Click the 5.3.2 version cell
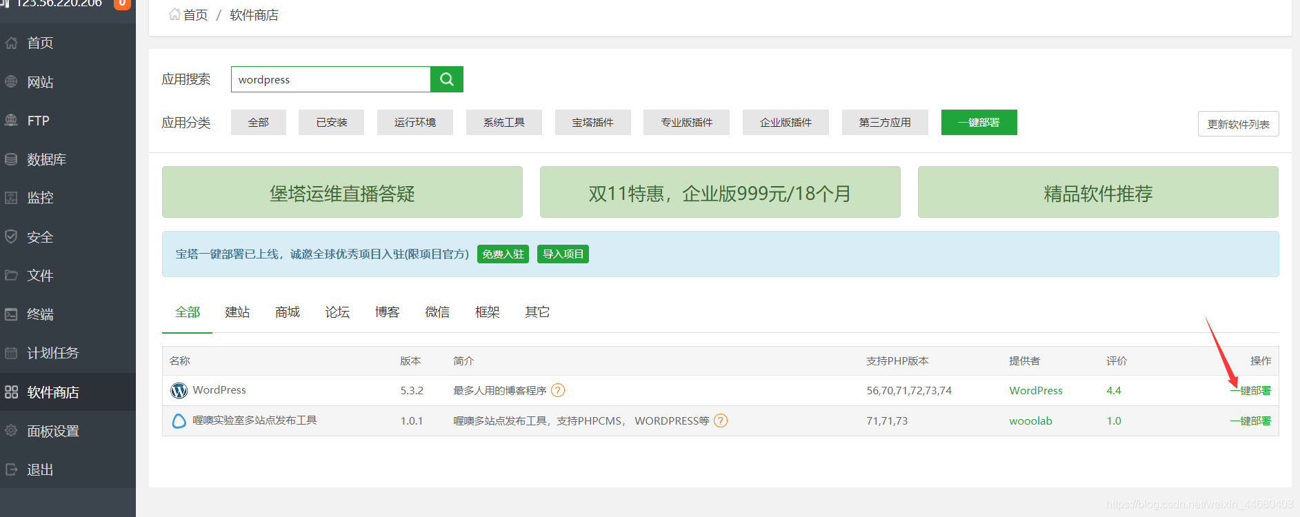 pos(412,391)
